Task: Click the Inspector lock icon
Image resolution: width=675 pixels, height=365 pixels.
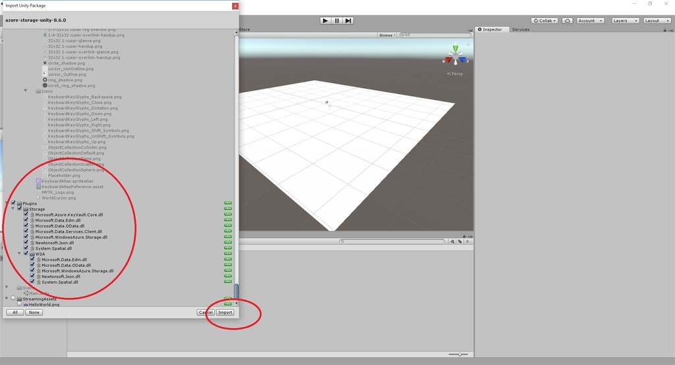Action: click(x=664, y=30)
